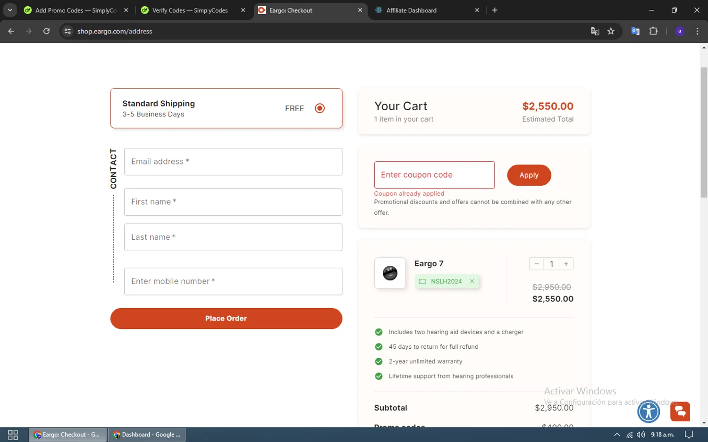Show hidden system tray icons
This screenshot has width=708, height=442.
(616, 434)
